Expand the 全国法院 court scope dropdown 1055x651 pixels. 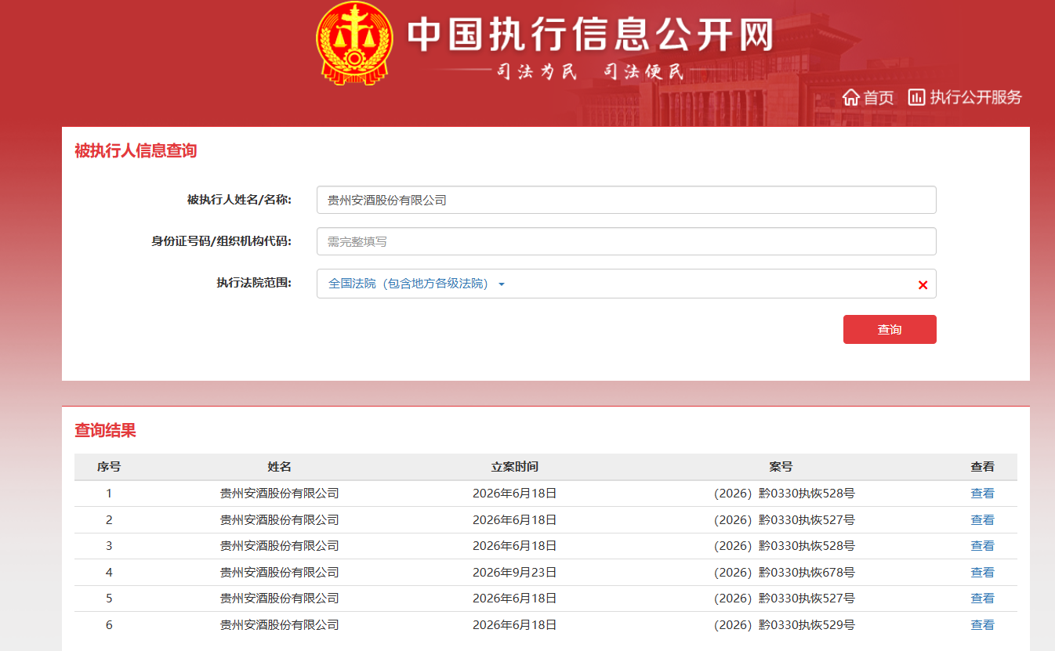tap(626, 284)
